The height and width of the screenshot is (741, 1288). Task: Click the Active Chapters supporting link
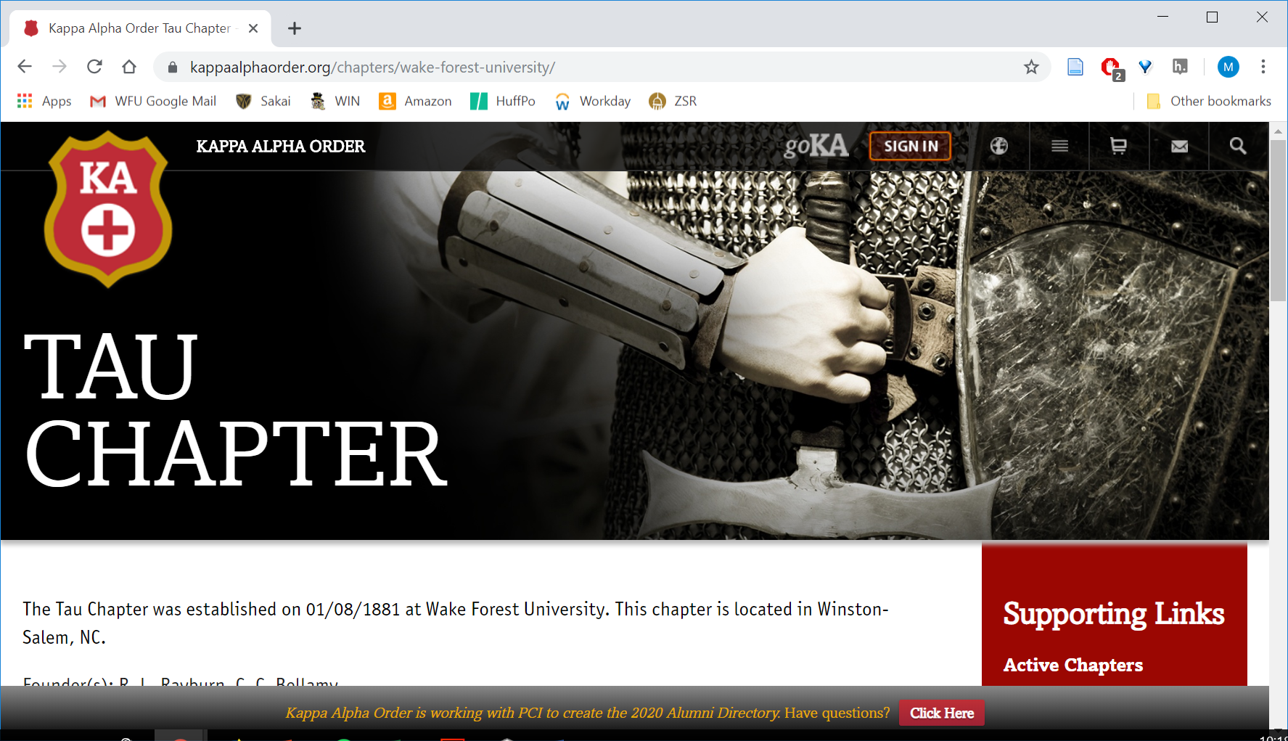point(1072,665)
